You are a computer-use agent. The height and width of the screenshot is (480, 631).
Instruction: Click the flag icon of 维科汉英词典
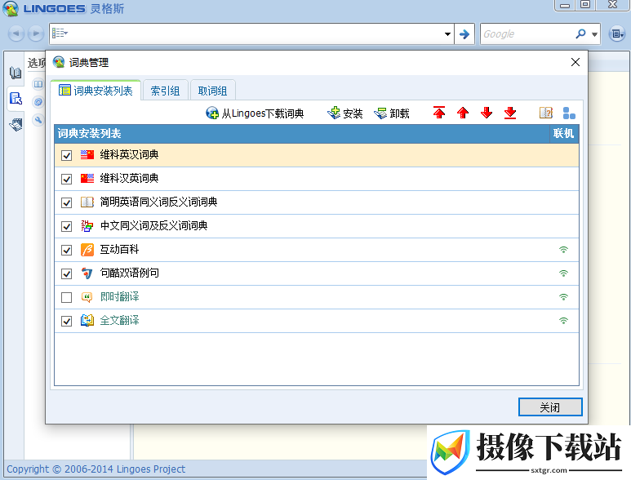tap(87, 178)
